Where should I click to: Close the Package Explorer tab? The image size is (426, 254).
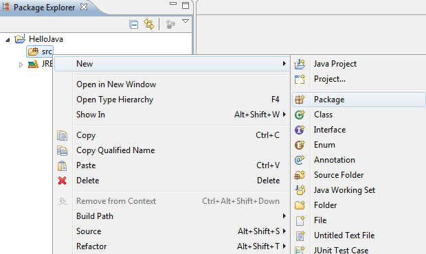pos(84,7)
